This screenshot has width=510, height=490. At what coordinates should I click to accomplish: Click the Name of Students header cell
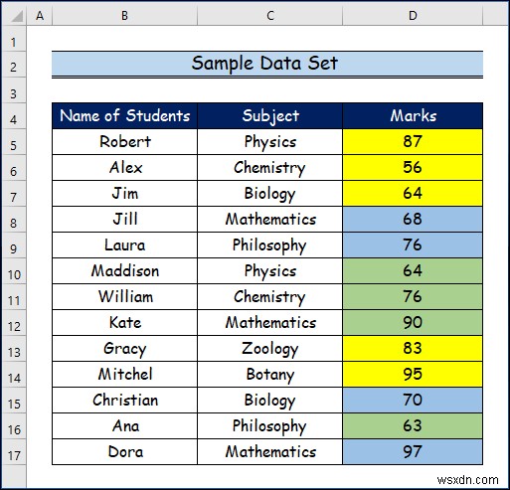click(x=124, y=116)
